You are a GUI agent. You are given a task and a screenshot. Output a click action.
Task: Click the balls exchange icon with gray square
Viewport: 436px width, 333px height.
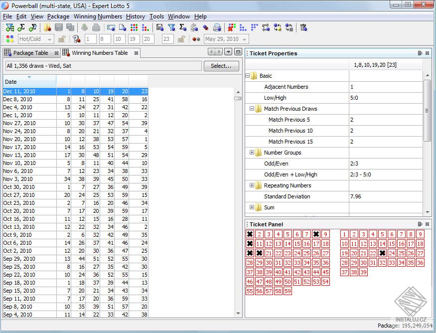[289, 27]
